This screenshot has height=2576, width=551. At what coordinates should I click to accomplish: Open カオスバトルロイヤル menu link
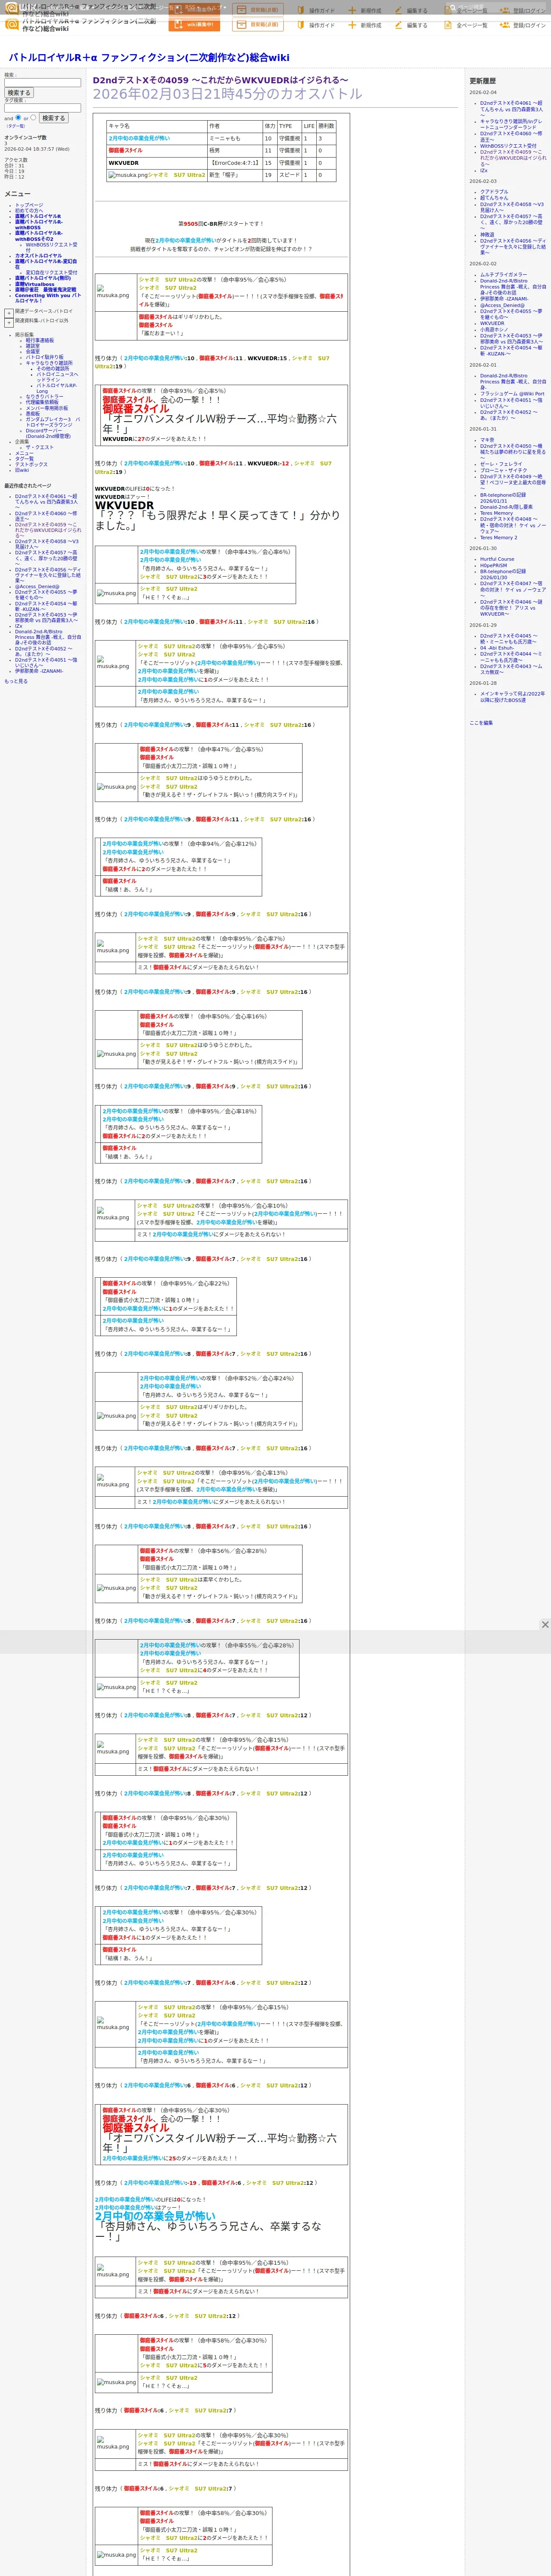(x=38, y=255)
